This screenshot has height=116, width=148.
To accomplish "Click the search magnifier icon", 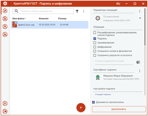I will (x=16, y=11).
